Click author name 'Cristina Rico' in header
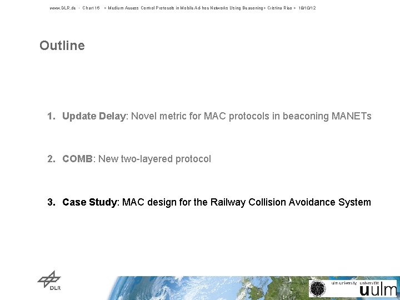This screenshot has height=300, width=400. [x=279, y=8]
